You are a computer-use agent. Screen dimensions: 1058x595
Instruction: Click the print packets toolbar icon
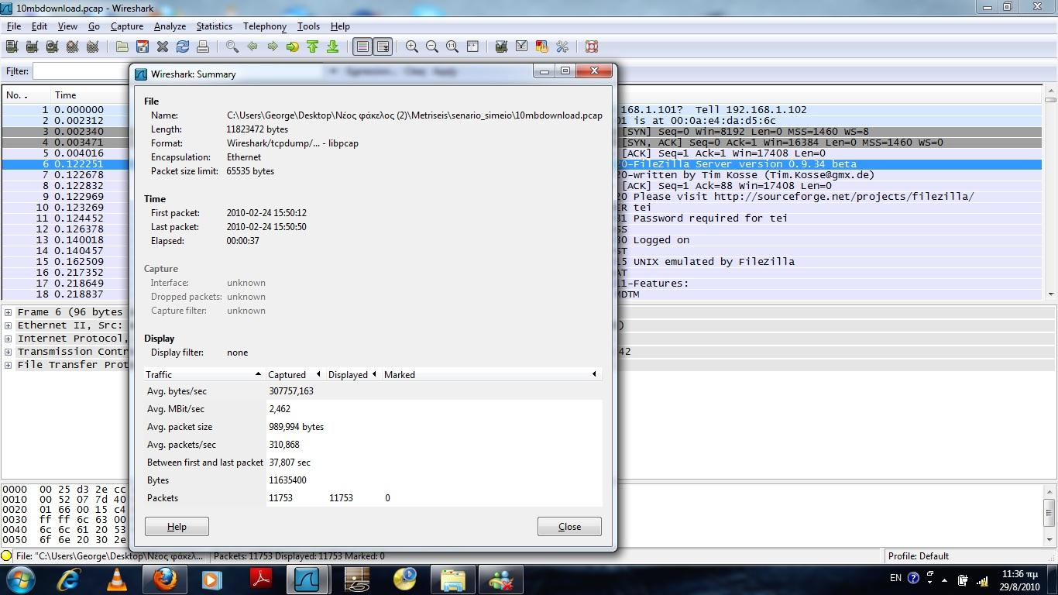pos(203,46)
